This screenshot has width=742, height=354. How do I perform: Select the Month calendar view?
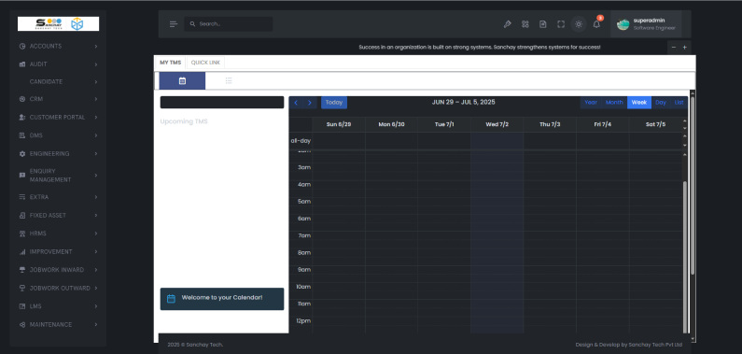[x=614, y=103]
